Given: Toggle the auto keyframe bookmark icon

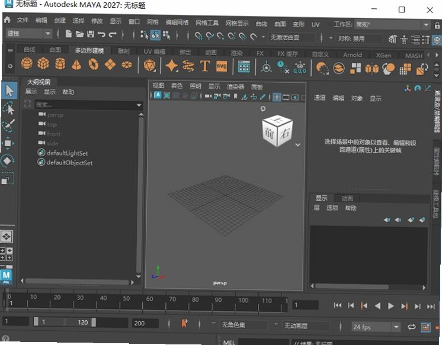Looking at the screenshot, I should pos(184,323).
